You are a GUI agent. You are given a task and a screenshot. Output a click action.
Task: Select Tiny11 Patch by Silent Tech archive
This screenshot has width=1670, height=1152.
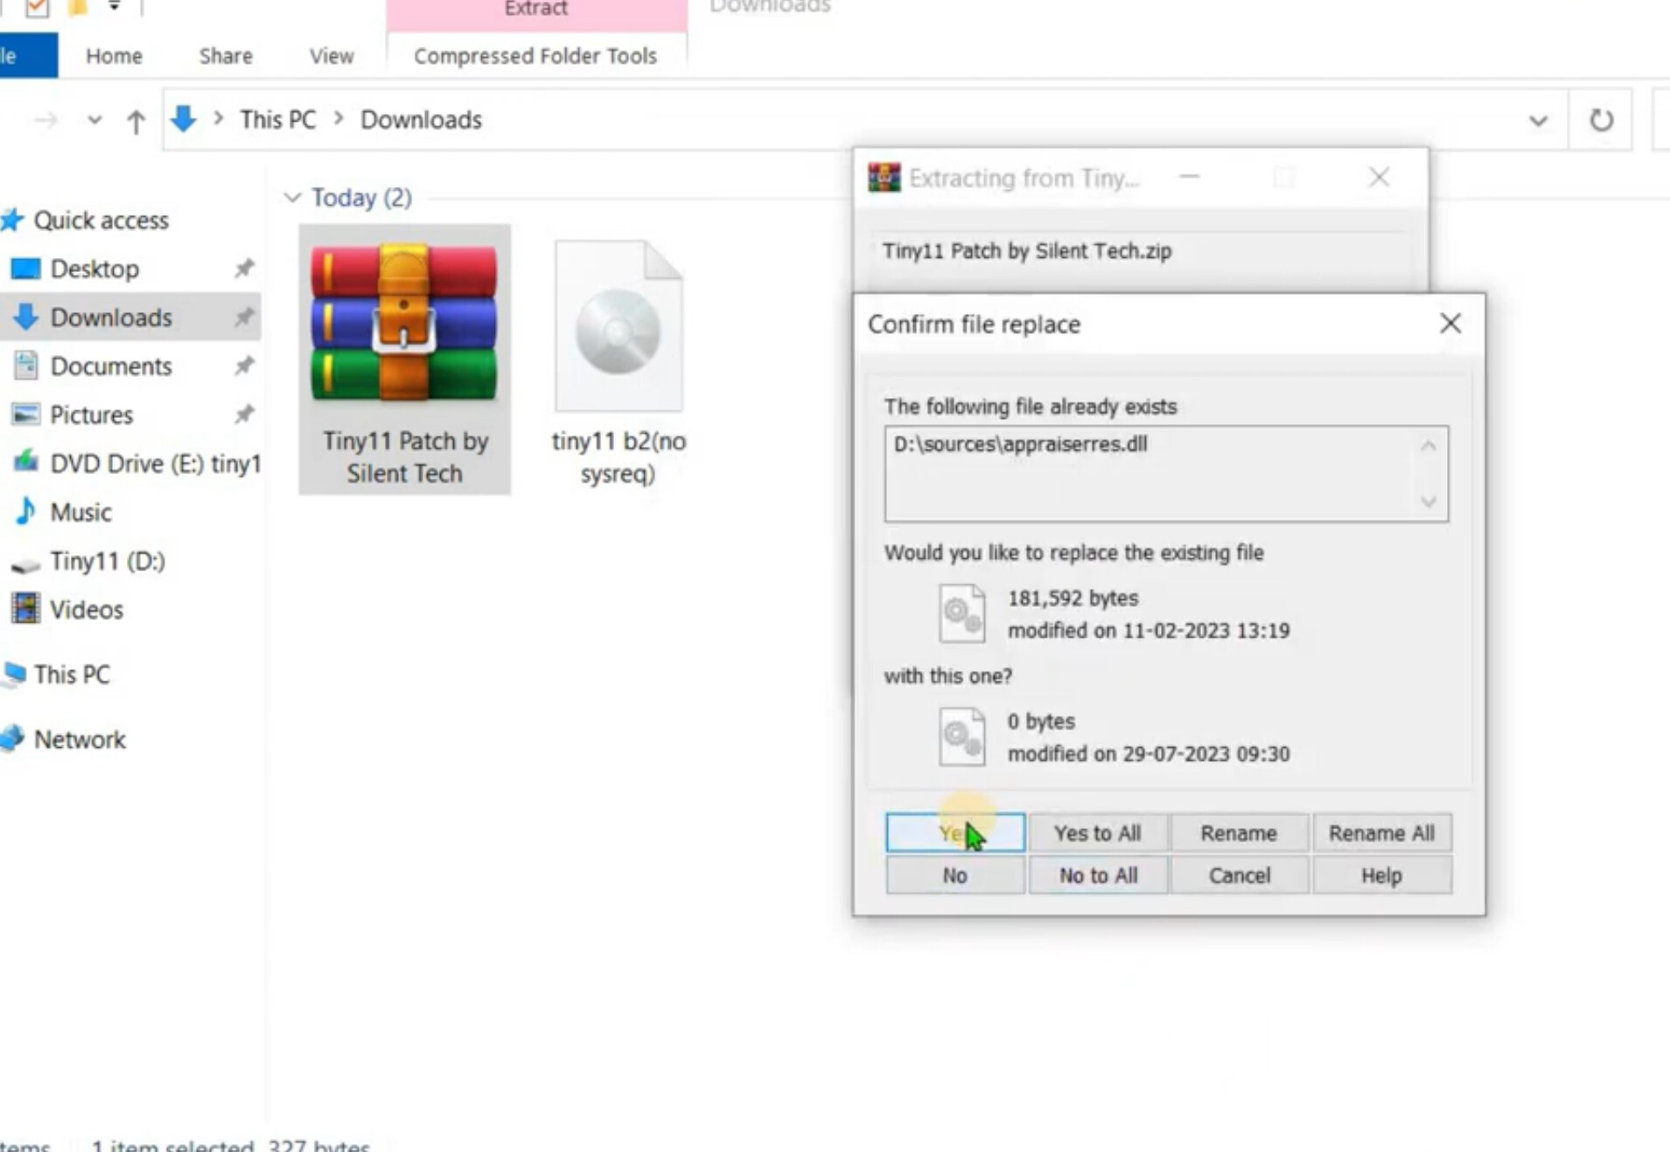click(x=404, y=360)
